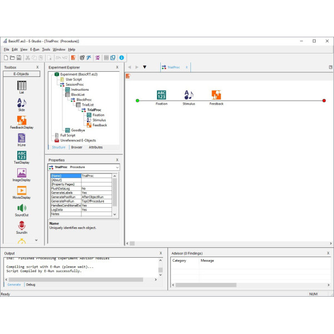This screenshot has width=334, height=334.
Task: Select the SoundOut object in Toolbox
Action: (22, 210)
